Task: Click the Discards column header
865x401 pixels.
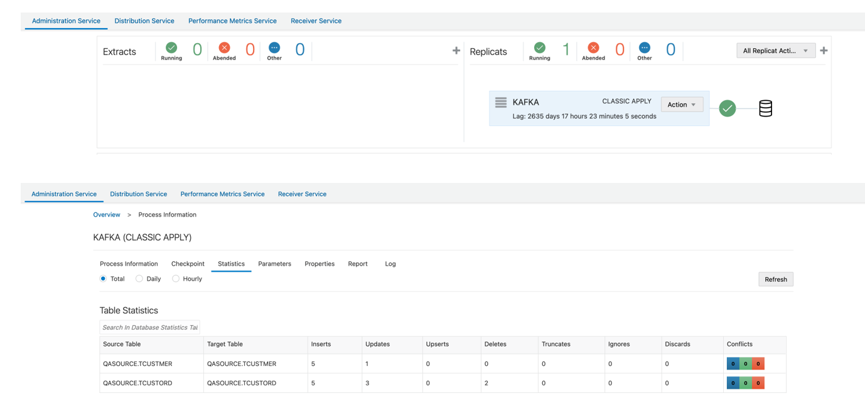Action: [x=692, y=345]
